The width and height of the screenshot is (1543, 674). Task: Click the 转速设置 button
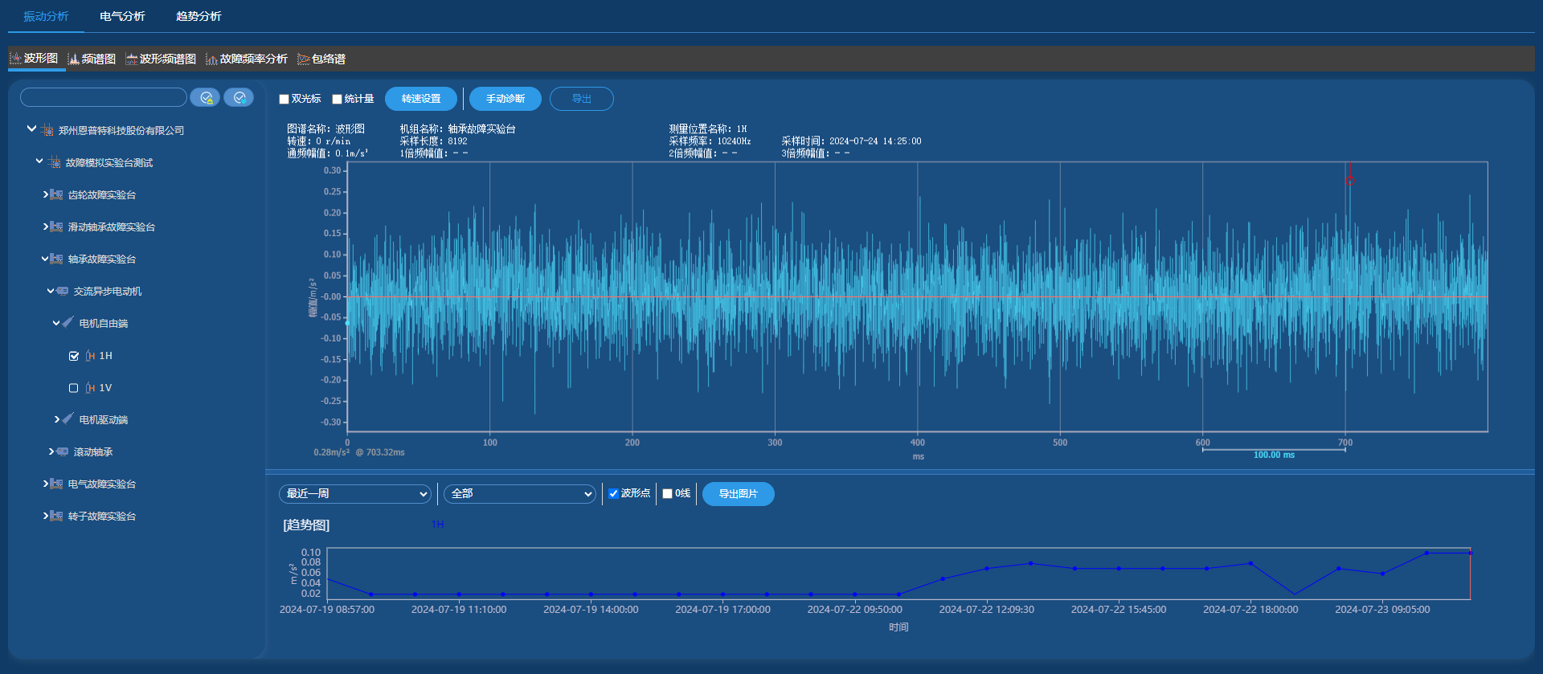tap(421, 99)
